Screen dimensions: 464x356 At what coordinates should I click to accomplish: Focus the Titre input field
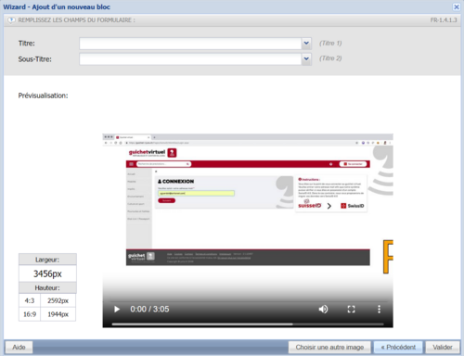[x=190, y=44]
